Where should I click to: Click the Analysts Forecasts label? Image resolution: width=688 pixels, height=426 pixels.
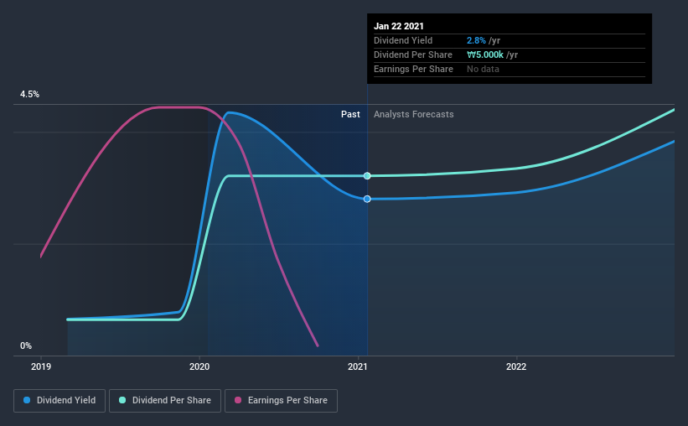[414, 114]
